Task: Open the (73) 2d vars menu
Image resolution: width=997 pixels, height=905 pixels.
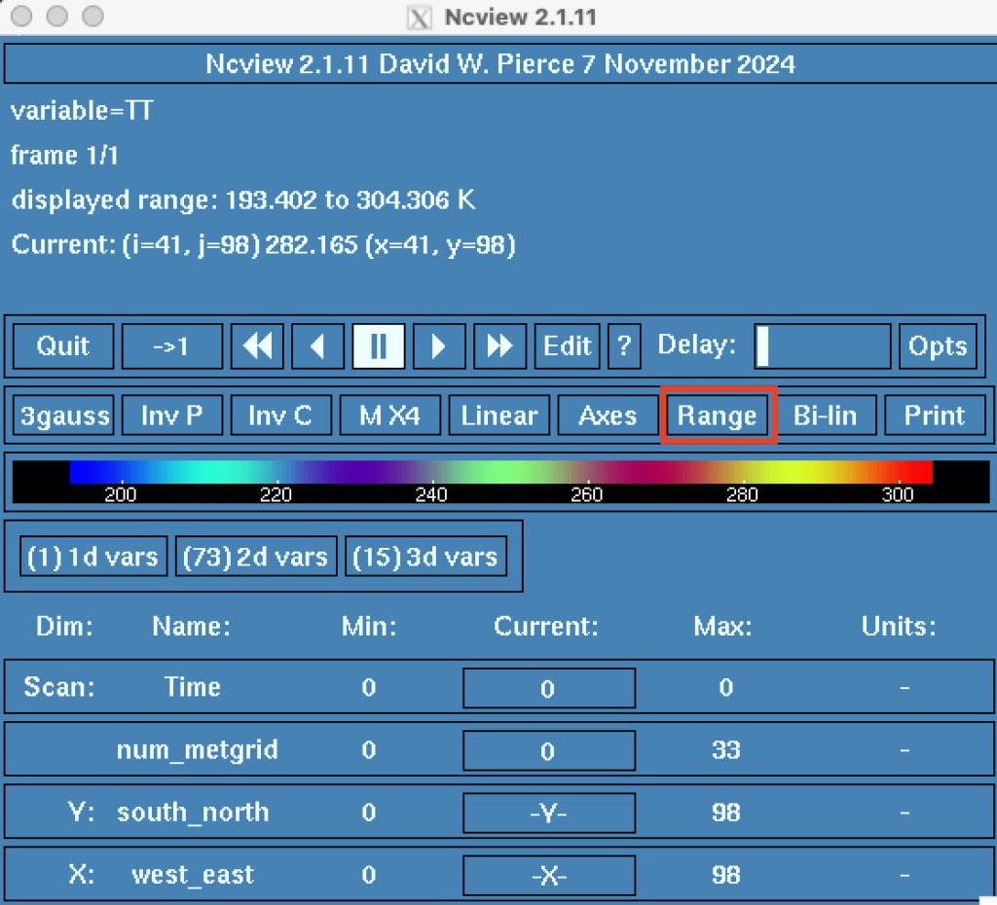Action: click(256, 557)
